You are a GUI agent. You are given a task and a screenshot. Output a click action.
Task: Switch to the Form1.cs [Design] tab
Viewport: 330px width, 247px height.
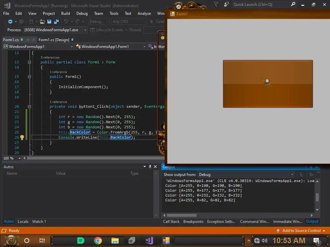click(54, 40)
